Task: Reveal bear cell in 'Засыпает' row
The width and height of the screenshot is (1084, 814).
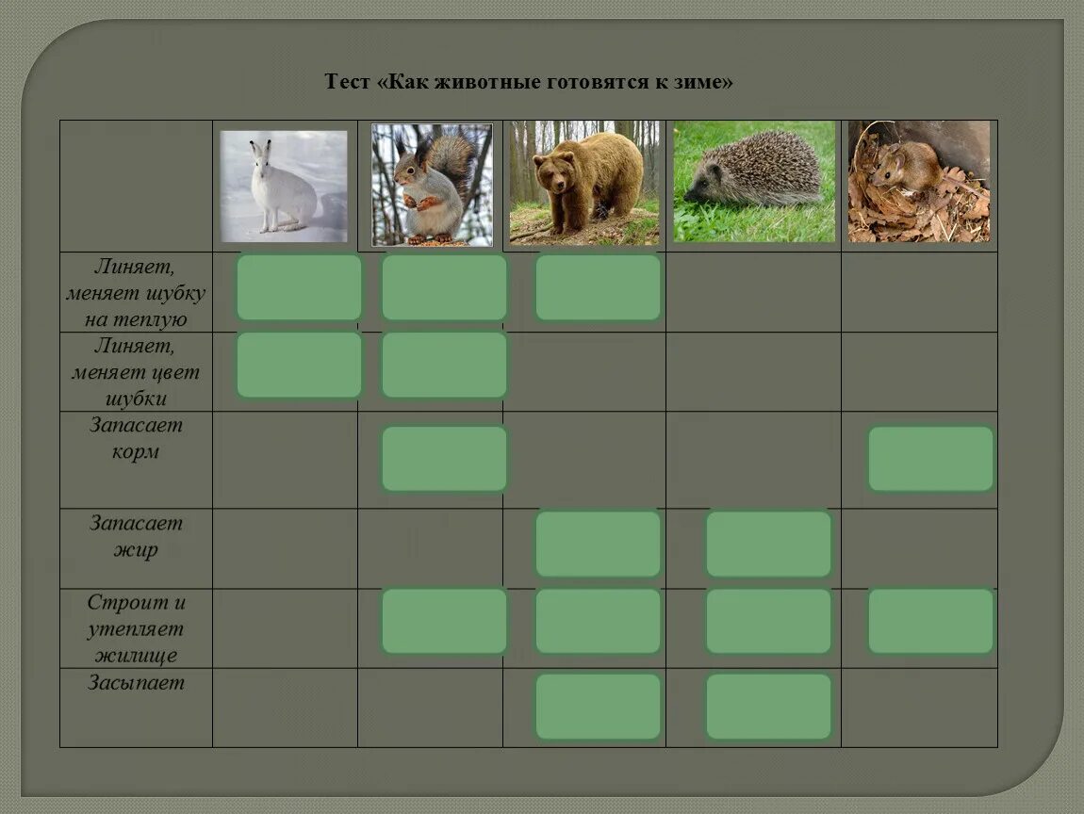Action: tap(598, 707)
